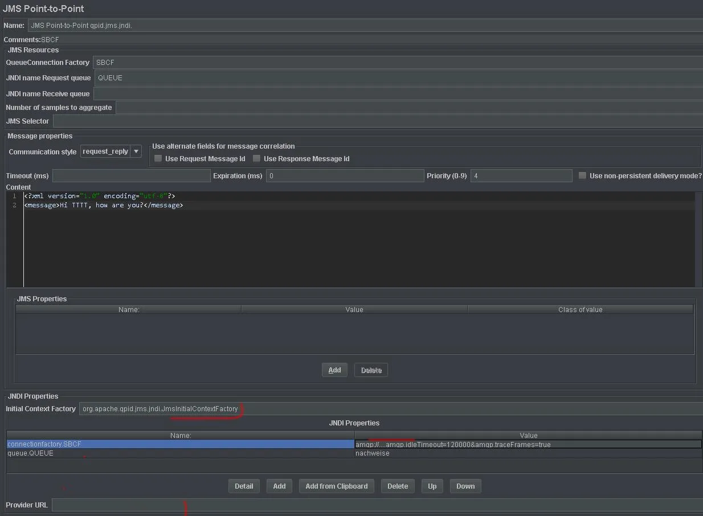Click the nachweise value cell
The image size is (703, 516).
528,453
